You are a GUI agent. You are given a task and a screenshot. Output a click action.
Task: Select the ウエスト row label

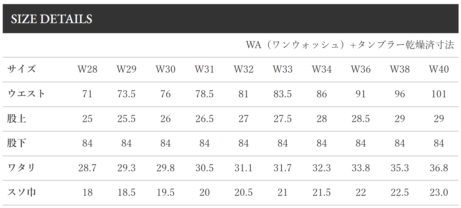pyautogui.click(x=26, y=94)
